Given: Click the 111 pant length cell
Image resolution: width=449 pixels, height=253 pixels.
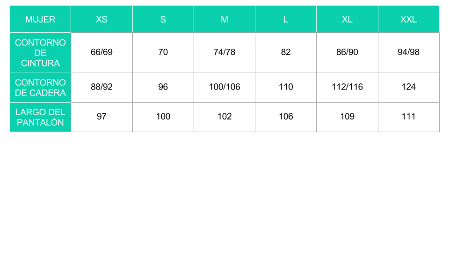Looking at the screenshot, I should 409,117.
